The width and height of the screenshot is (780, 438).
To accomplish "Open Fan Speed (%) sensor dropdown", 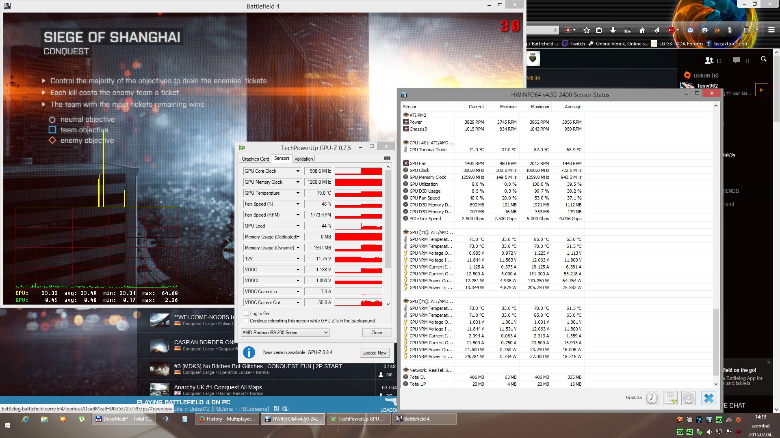I will pos(298,204).
